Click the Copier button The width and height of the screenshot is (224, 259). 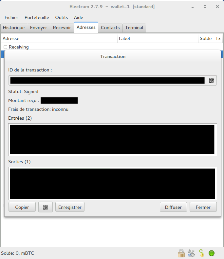tap(22, 207)
